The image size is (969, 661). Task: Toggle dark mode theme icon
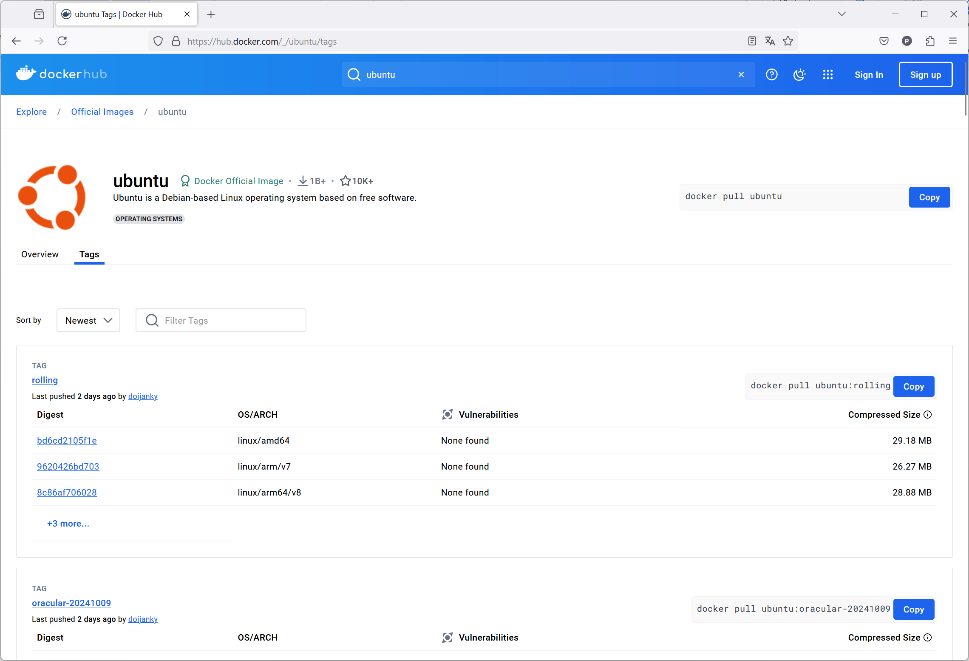[799, 75]
